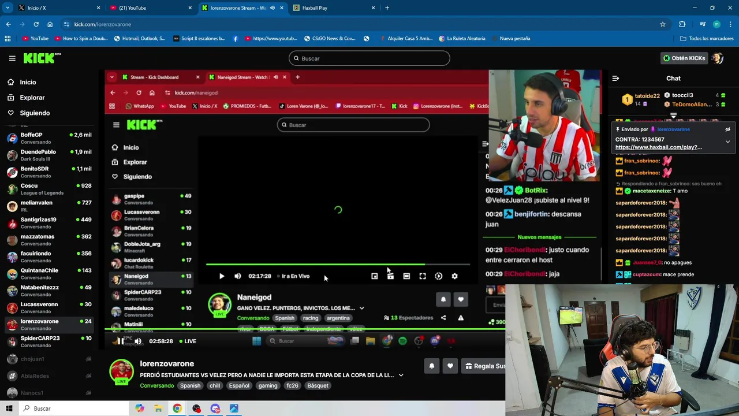Viewport: 739px width, 416px height.
Task: Open Todos los marcadores folder
Action: point(707,39)
